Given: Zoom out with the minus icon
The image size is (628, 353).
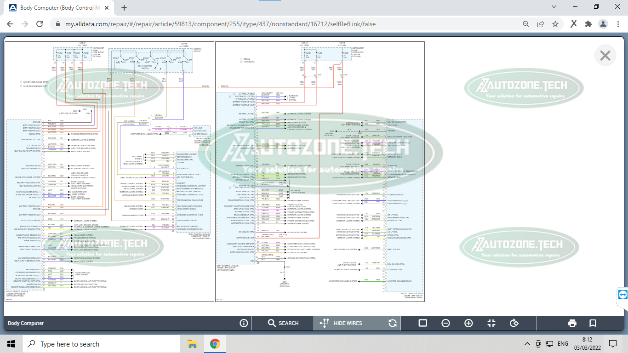Looking at the screenshot, I should [x=445, y=323].
